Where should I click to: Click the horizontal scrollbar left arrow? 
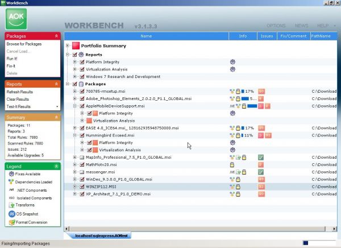[66, 229]
